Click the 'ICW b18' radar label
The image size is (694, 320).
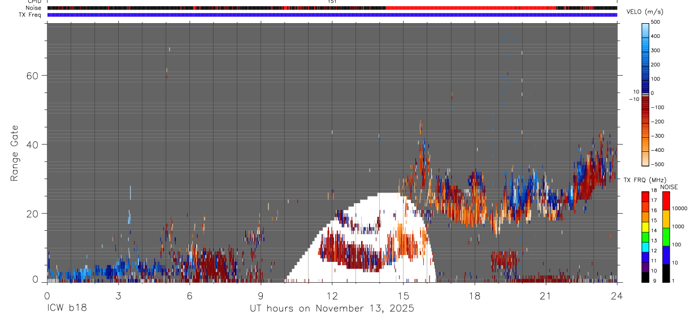(x=67, y=309)
